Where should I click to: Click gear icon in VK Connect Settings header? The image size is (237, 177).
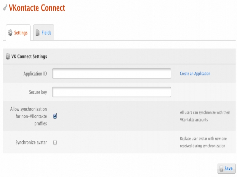pyautogui.click(x=8, y=56)
